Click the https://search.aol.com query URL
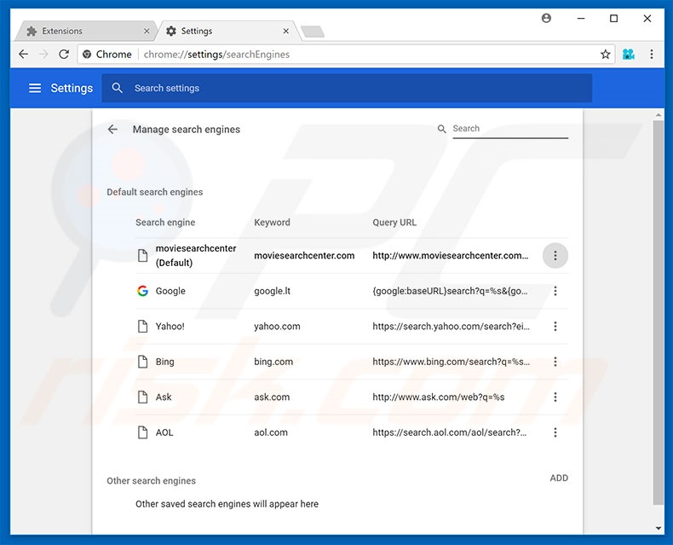673x545 pixels. point(449,432)
